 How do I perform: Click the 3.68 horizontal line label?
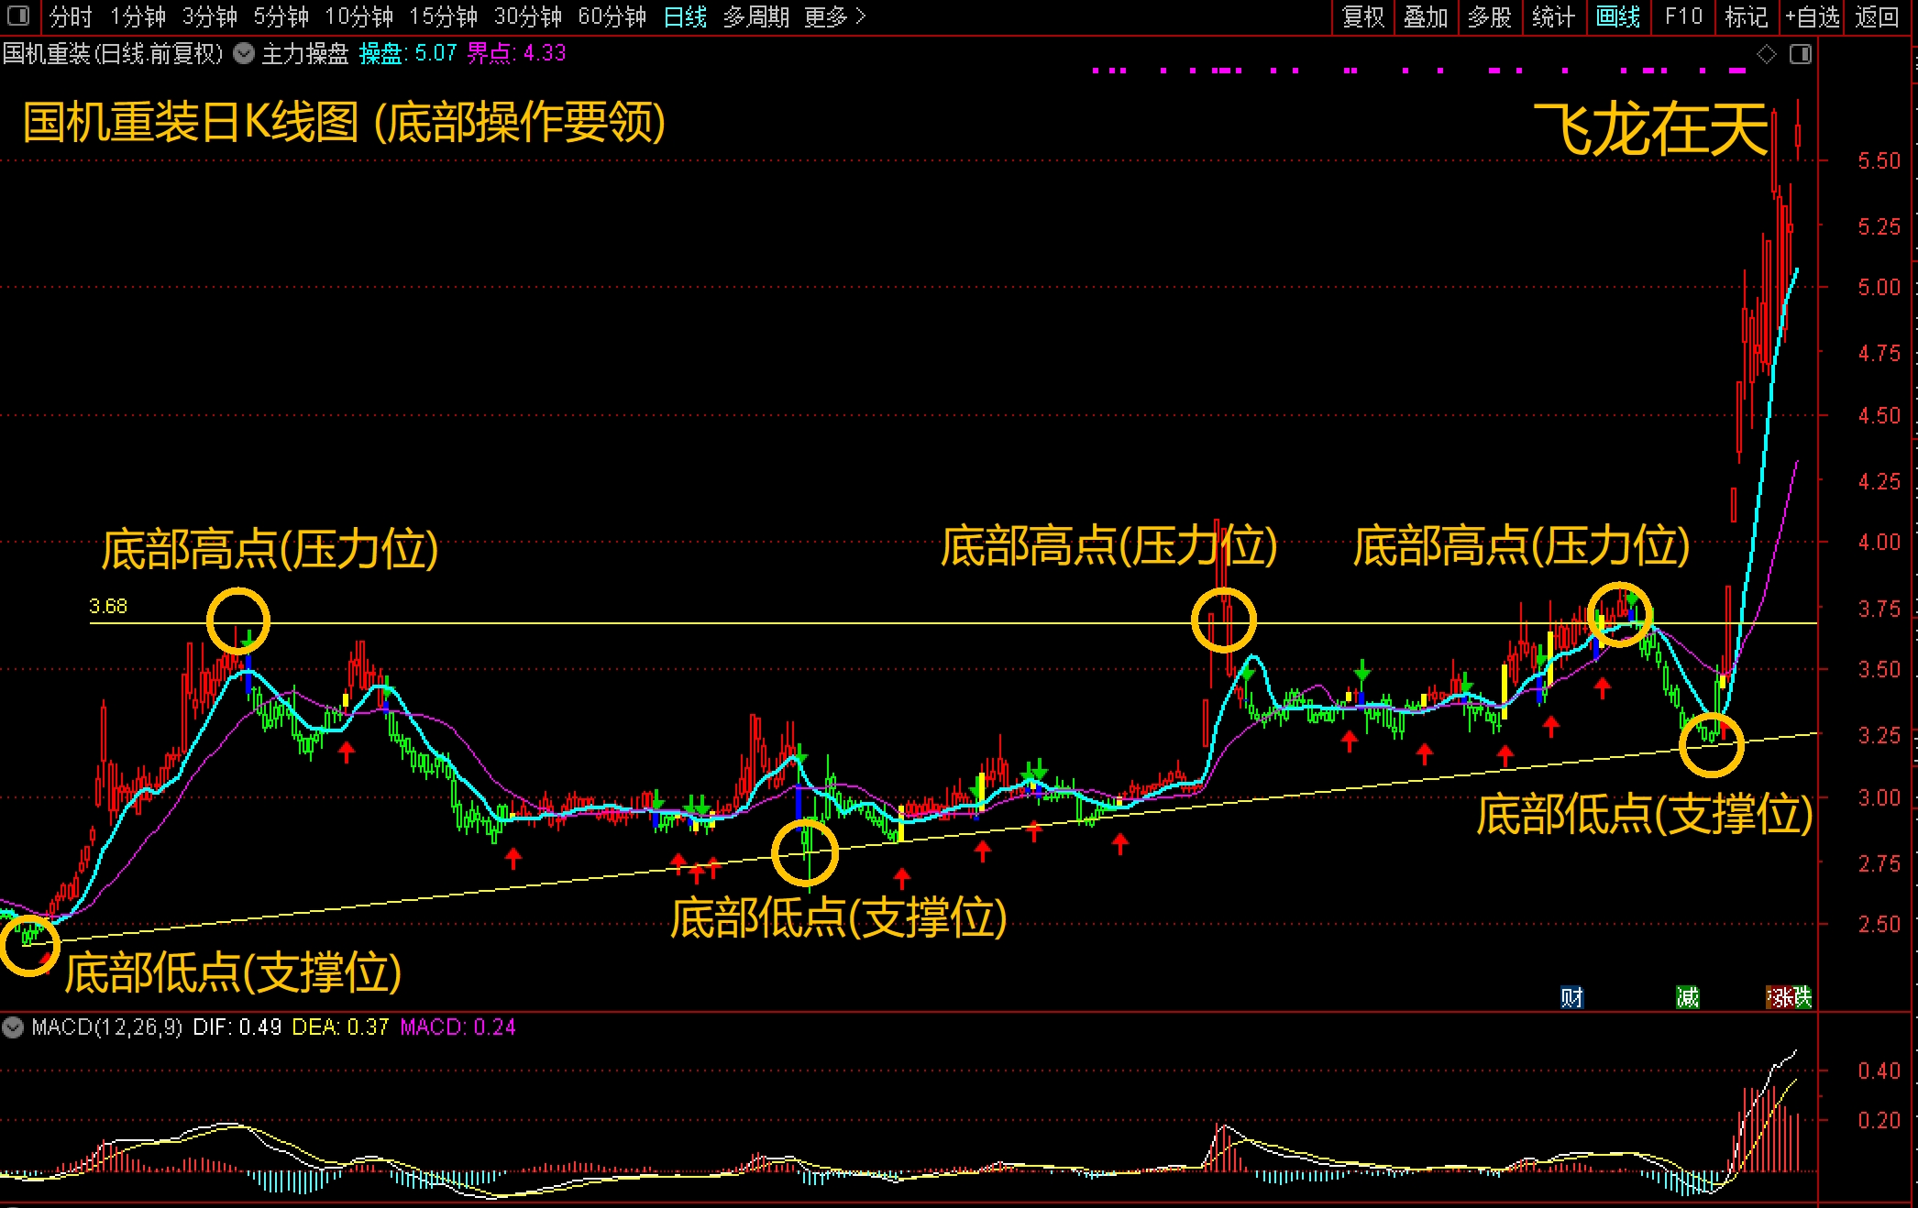click(x=108, y=607)
